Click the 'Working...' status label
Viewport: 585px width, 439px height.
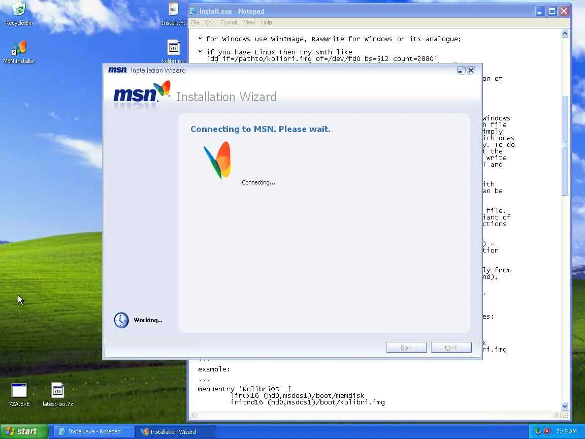pyautogui.click(x=148, y=320)
